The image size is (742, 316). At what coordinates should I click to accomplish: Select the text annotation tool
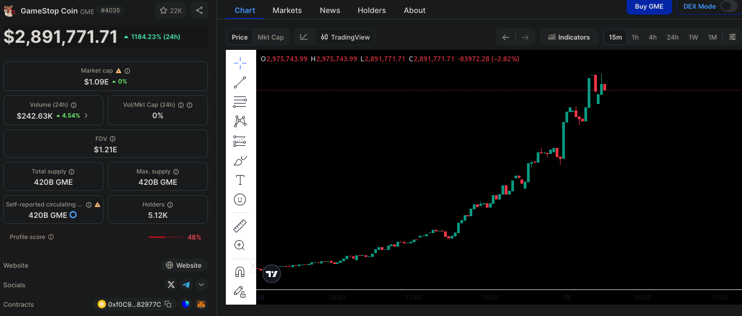click(x=239, y=180)
